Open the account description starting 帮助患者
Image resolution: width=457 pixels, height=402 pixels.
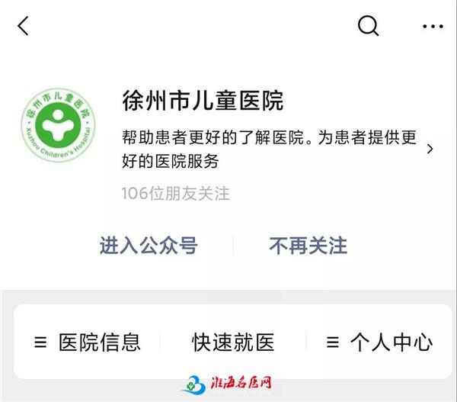point(269,149)
